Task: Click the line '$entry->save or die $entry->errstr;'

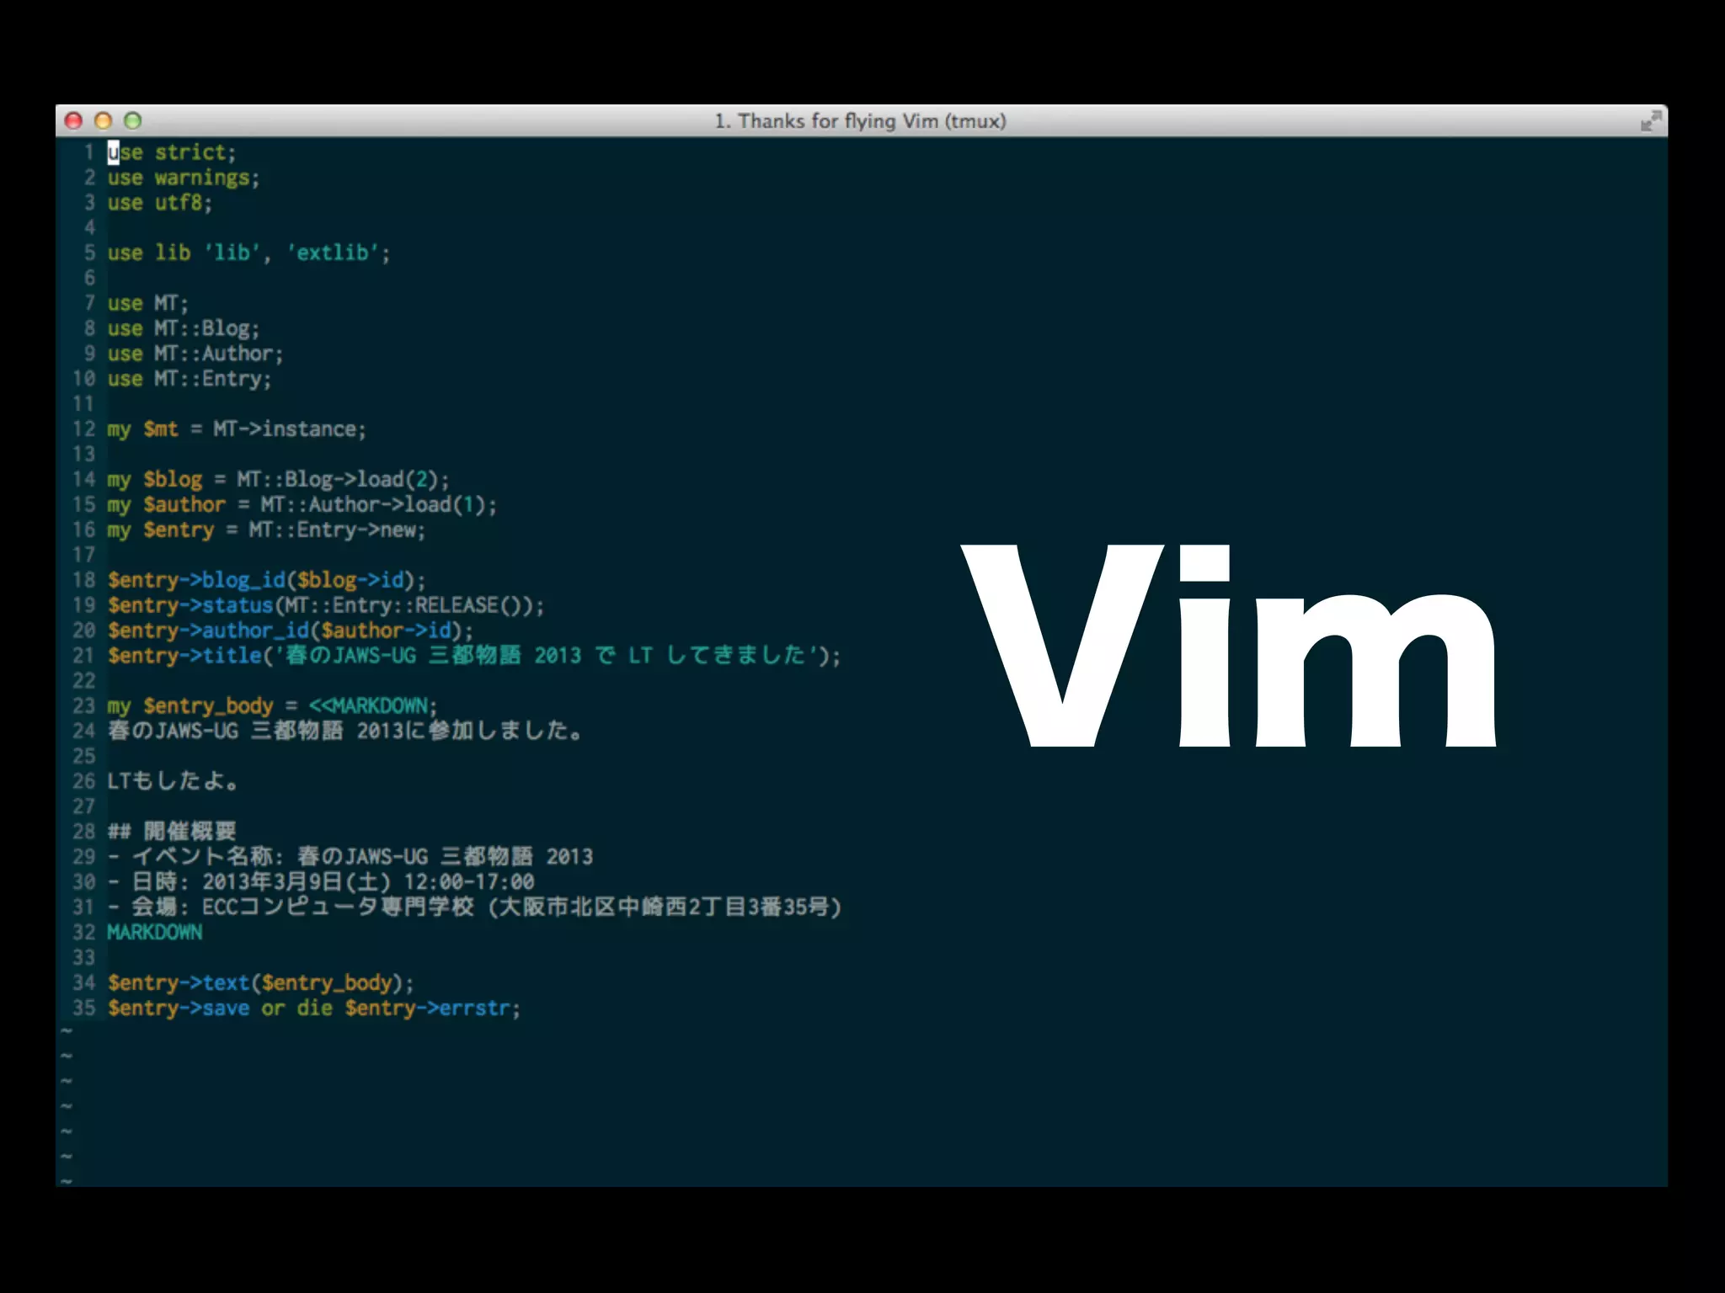Action: pos(314,1008)
